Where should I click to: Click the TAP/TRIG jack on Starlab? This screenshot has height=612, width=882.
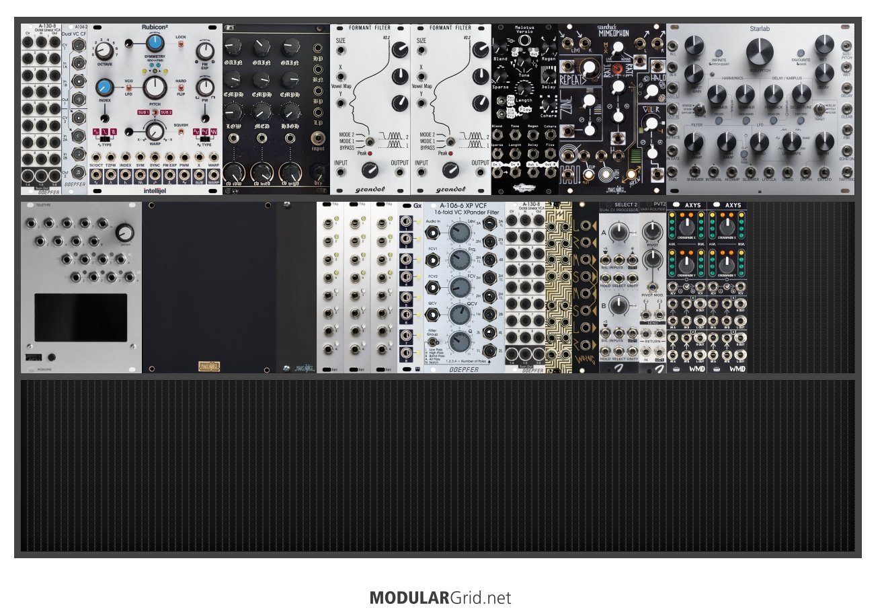[x=848, y=174]
